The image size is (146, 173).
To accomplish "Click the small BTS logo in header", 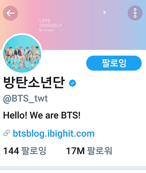I will coord(105,12).
